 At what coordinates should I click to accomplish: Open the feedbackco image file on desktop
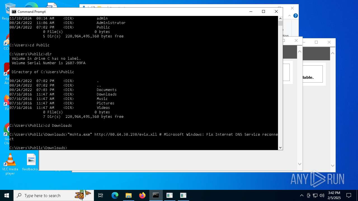click(31, 162)
